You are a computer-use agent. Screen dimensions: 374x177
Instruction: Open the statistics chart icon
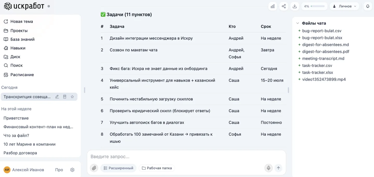[273, 6]
